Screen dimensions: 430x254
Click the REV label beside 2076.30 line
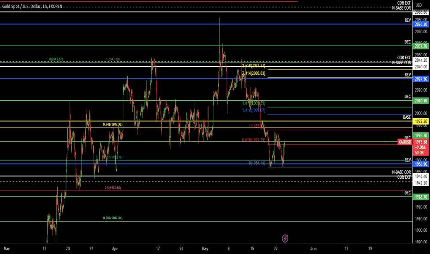[407, 20]
